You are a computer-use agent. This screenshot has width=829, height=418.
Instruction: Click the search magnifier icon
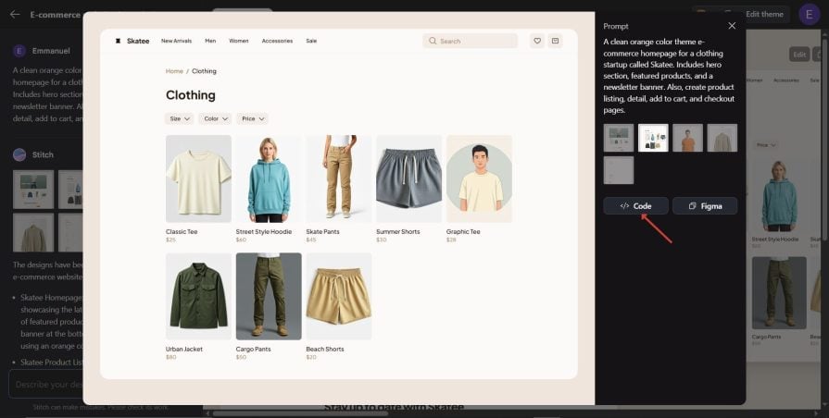click(433, 41)
